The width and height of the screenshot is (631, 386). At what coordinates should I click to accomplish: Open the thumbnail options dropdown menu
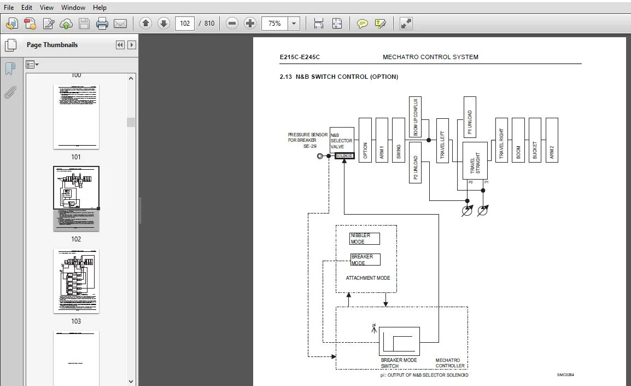(x=32, y=65)
